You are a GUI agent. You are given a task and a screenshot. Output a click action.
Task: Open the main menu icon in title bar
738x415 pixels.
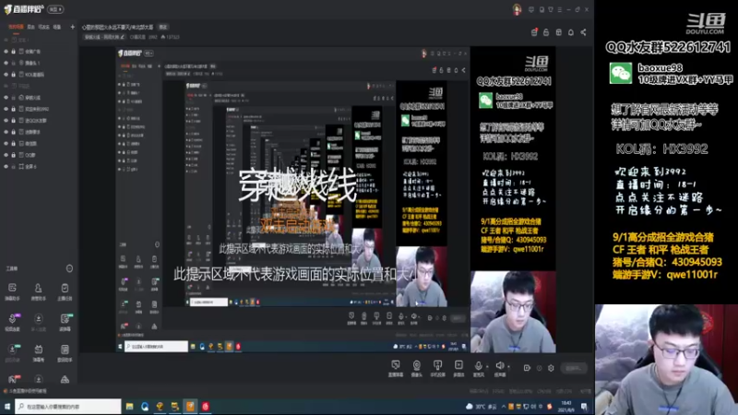click(x=560, y=9)
